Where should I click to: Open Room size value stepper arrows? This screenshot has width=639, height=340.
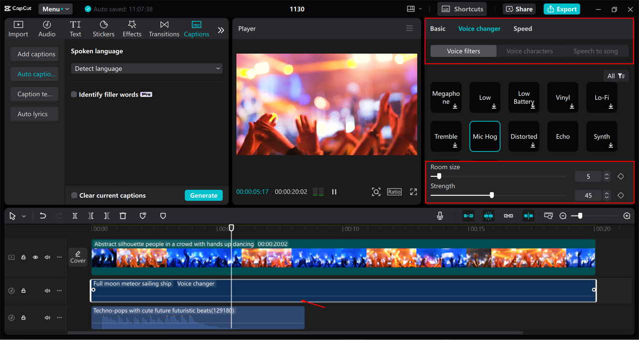[607, 176]
